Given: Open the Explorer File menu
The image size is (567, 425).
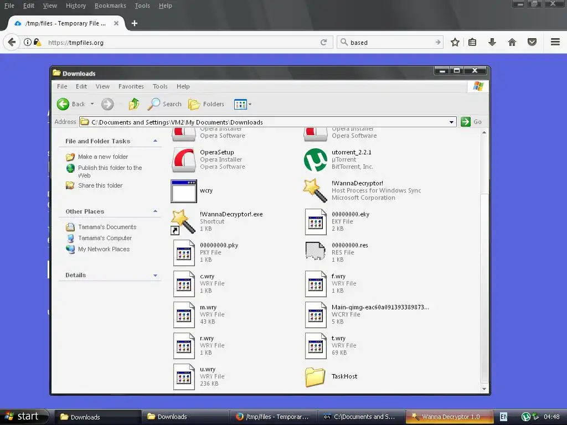Looking at the screenshot, I should click(x=62, y=86).
